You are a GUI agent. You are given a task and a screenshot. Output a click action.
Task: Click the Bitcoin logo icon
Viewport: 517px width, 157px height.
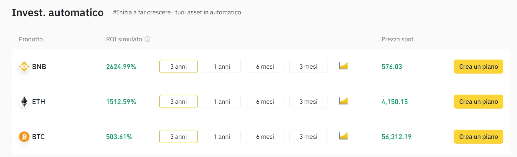[24, 137]
